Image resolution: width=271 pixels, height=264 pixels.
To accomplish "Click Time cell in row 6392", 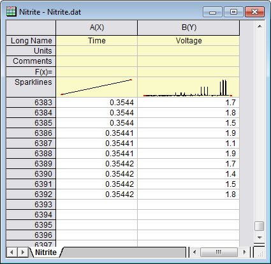I will coord(97,194).
